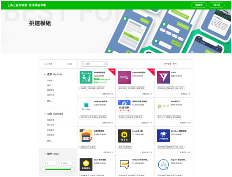This screenshot has width=232, height=177.
Task: Click the LINE官方帳號 外掛模組市集 title
Action: click(27, 5)
